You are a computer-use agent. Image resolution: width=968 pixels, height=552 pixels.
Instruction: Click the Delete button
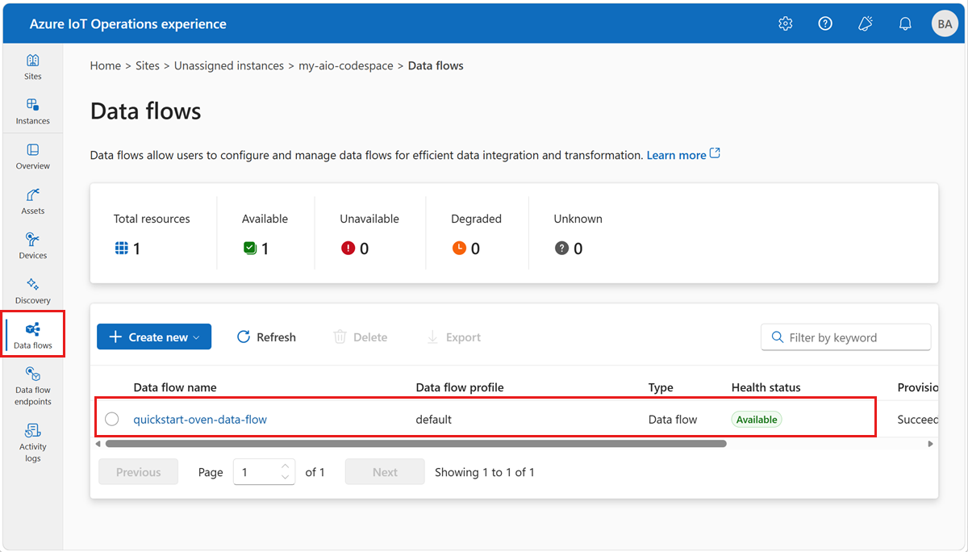click(361, 337)
